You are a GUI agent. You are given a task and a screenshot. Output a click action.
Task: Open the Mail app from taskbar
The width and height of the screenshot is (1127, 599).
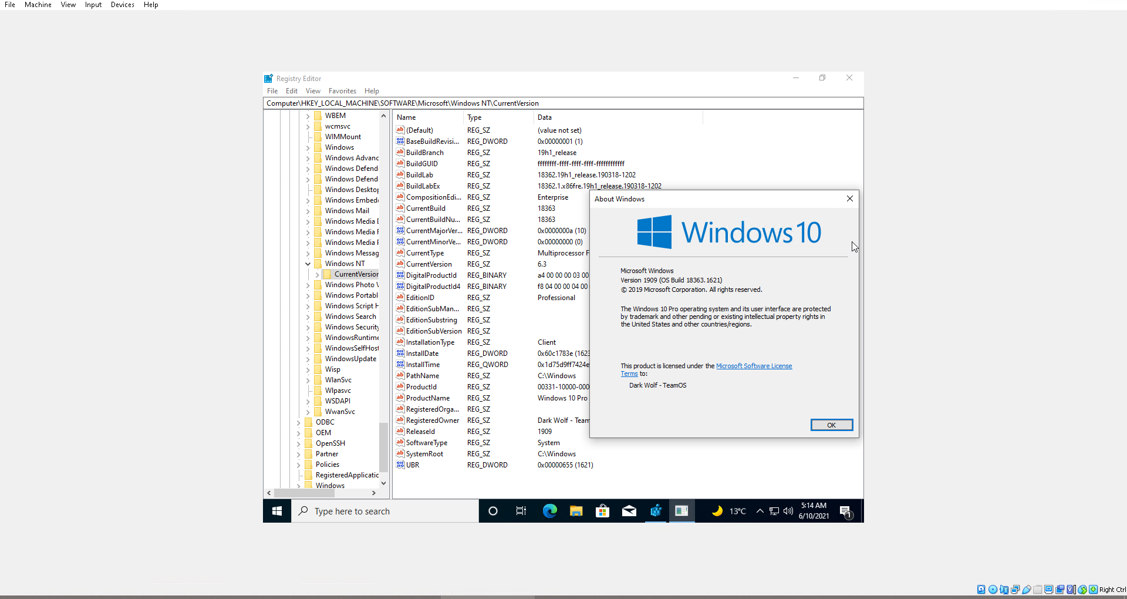[629, 511]
